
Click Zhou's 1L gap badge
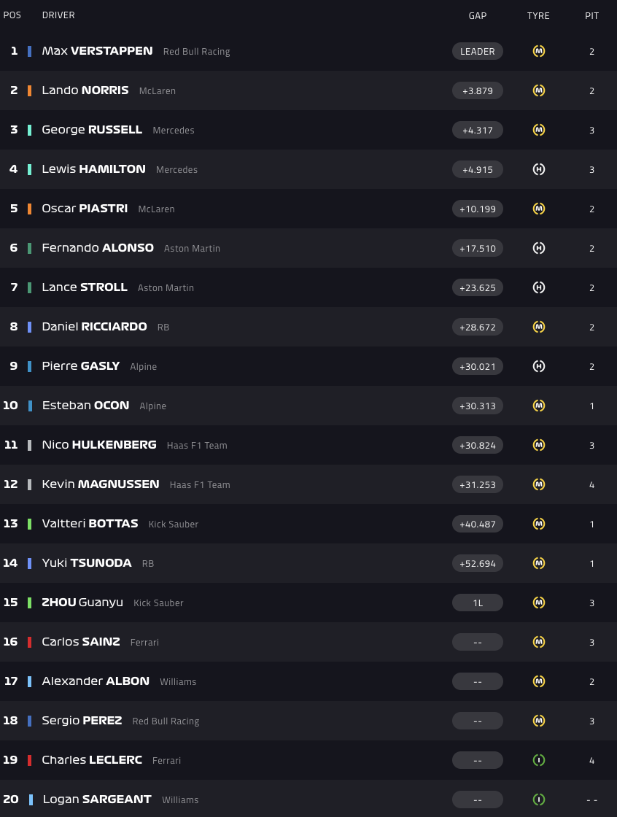478,603
